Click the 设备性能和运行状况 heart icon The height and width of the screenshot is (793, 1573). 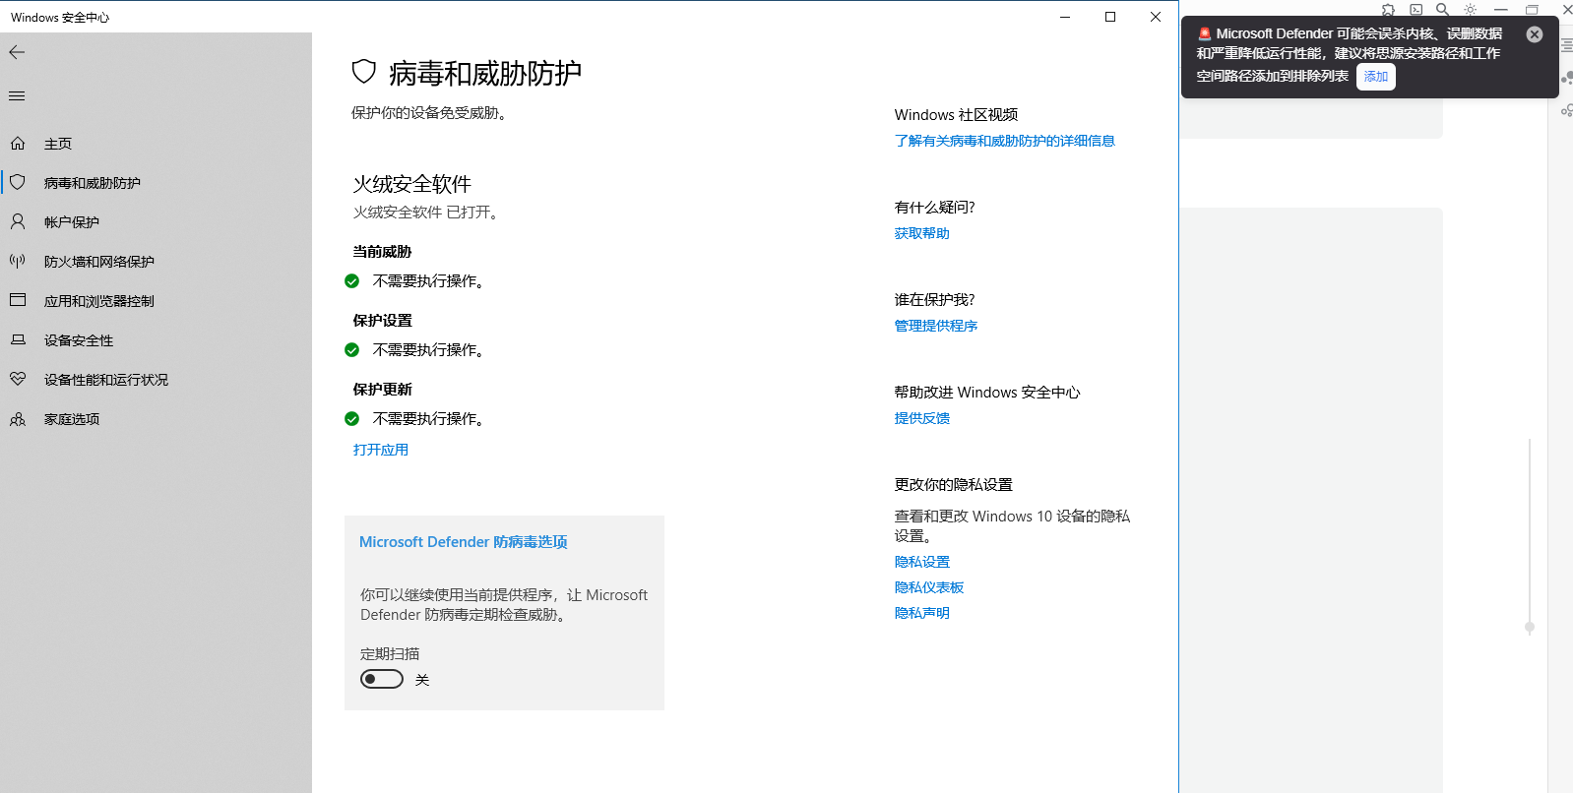coord(18,379)
